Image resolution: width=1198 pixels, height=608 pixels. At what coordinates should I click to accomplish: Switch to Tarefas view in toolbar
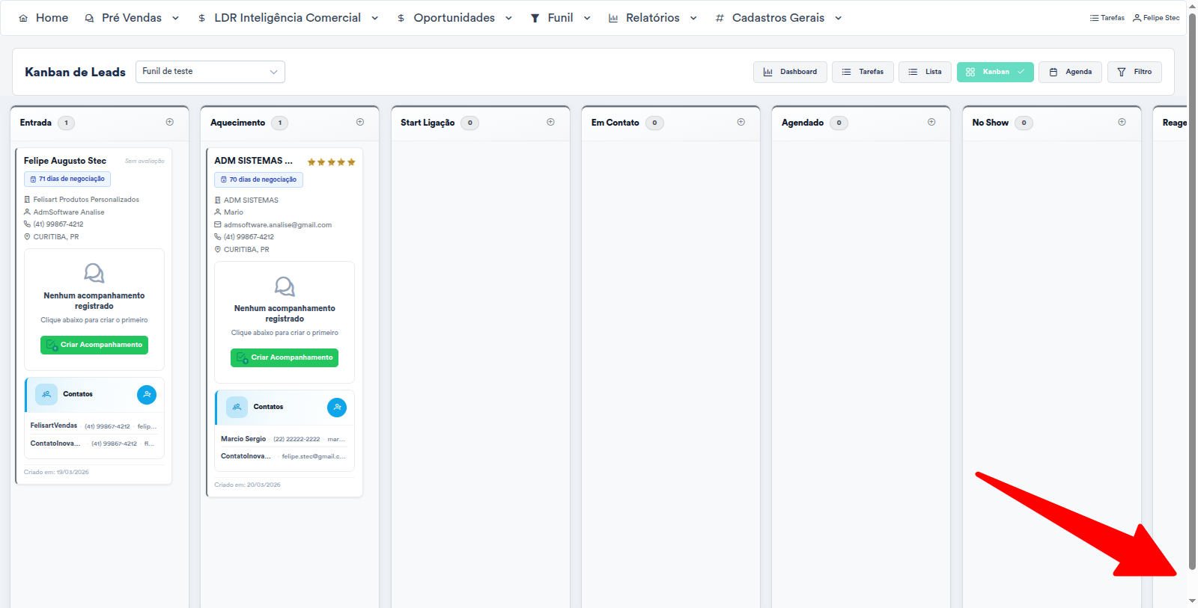pos(863,72)
